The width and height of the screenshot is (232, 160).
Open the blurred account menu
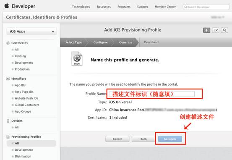[x=218, y=17]
